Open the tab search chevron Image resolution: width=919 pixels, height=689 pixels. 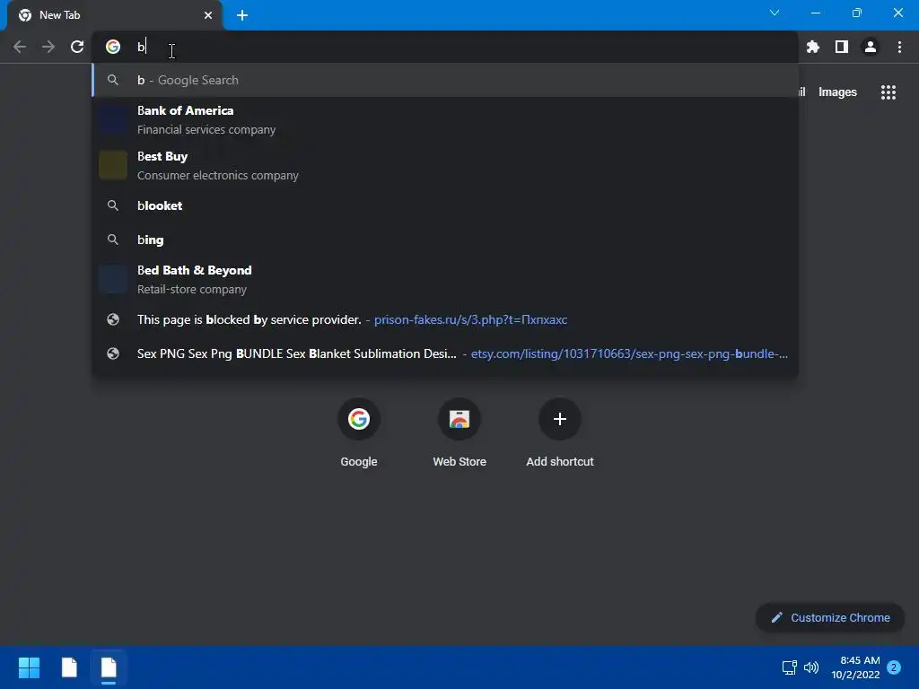[x=775, y=13]
